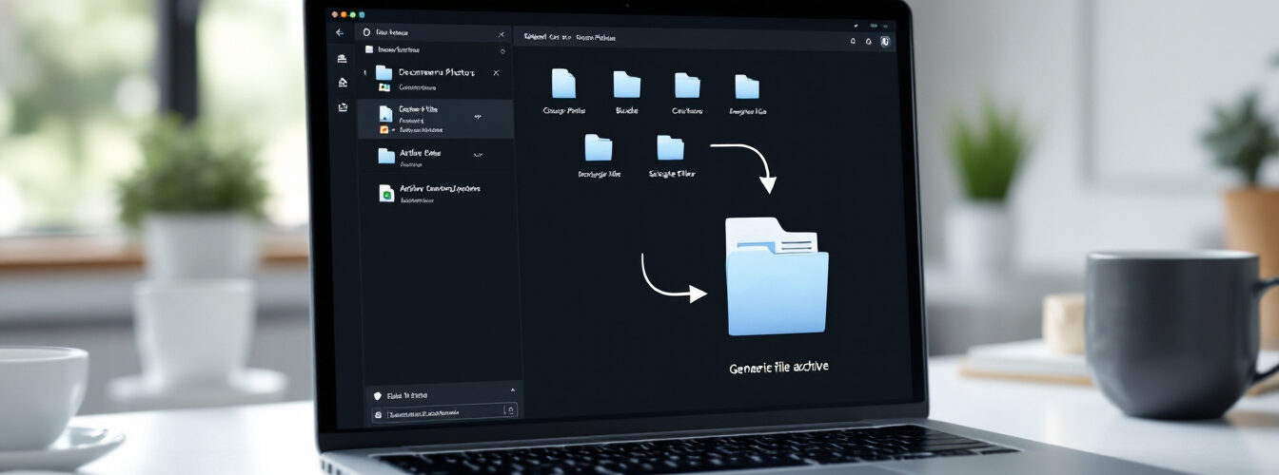Open the 'Bude' folder in the top row
The image size is (1279, 475).
626,85
